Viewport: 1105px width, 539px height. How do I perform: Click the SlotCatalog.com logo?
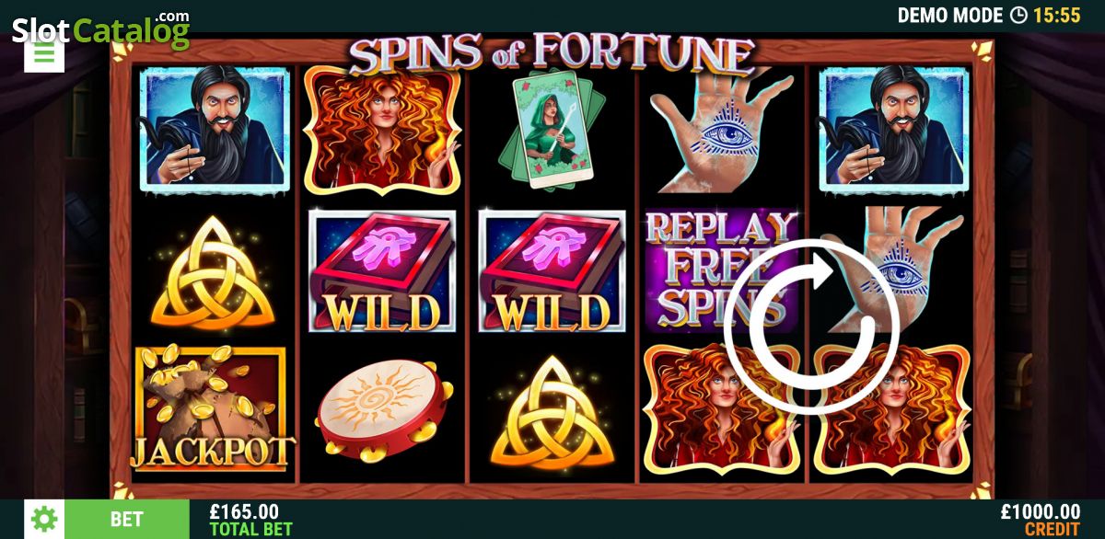pos(101,29)
